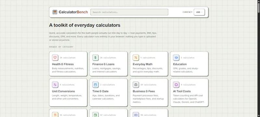Screen dimensions: 260x117
Task: Click the Time & Date description about durations
Action: 106,97
